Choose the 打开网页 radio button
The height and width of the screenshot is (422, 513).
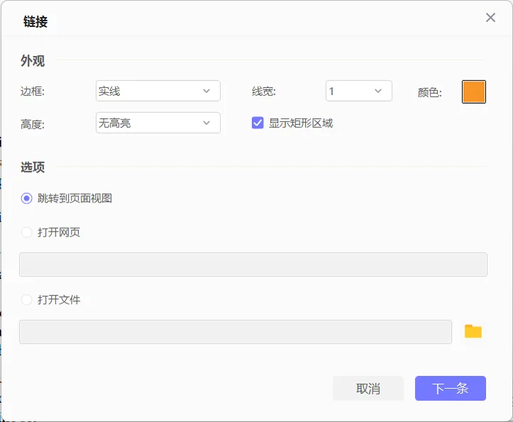(x=26, y=232)
